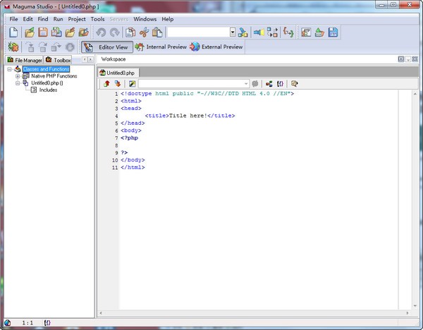Image resolution: width=423 pixels, height=330 pixels.
Task: Click the Undo arrow icon
Action: click(101, 32)
